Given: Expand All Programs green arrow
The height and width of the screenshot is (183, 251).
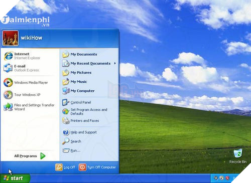Looking at the screenshot, I should tap(43, 156).
